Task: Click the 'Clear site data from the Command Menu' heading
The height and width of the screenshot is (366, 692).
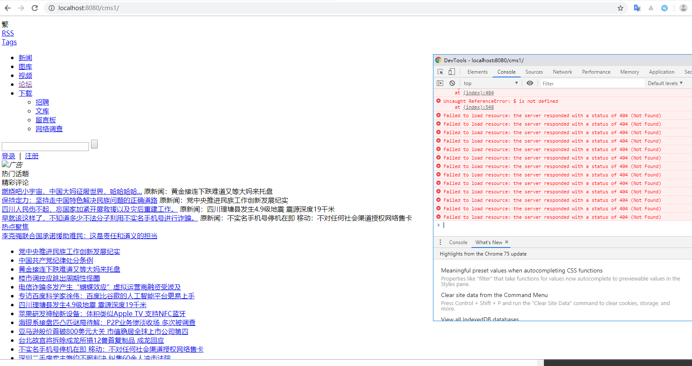Action: point(494,295)
